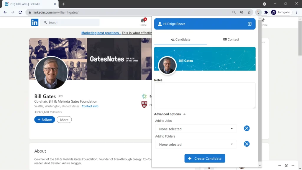This screenshot has height=170, width=302.
Task: Clear the Add to Jobs selection
Action: (247, 128)
